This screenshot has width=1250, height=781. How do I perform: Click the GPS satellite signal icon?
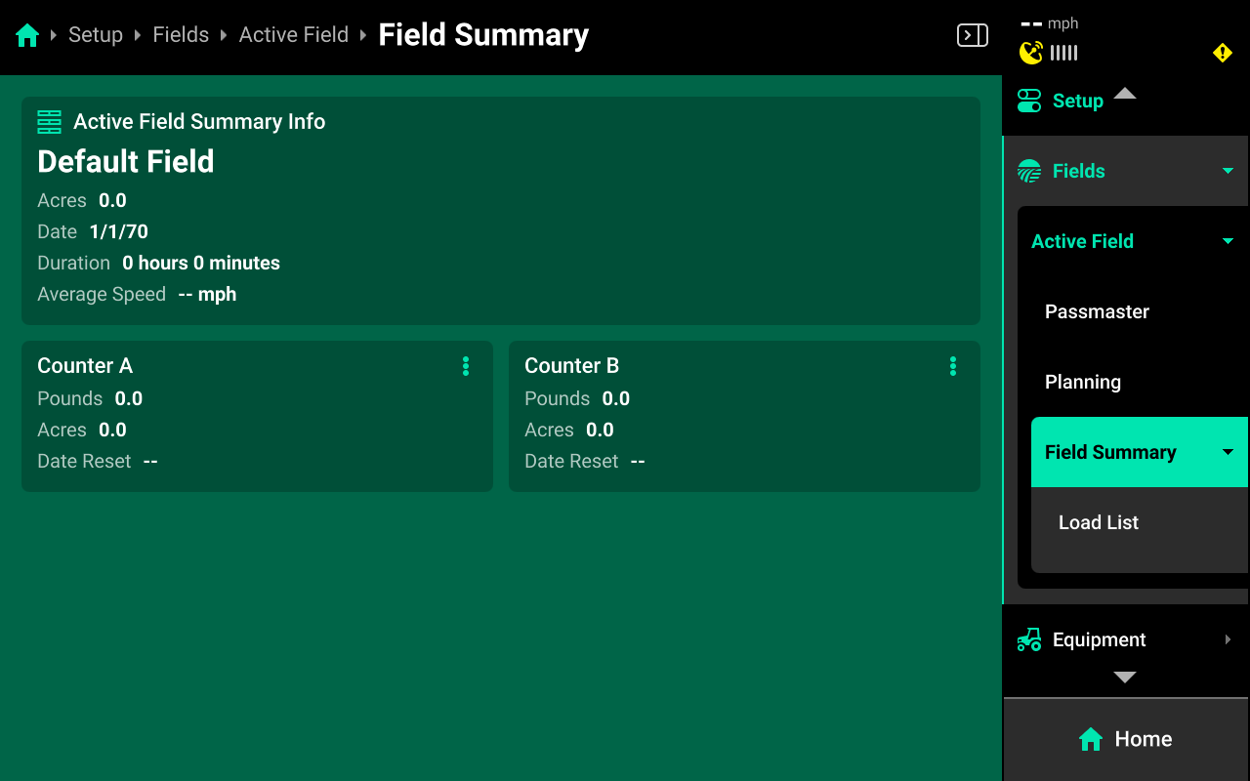[1031, 53]
